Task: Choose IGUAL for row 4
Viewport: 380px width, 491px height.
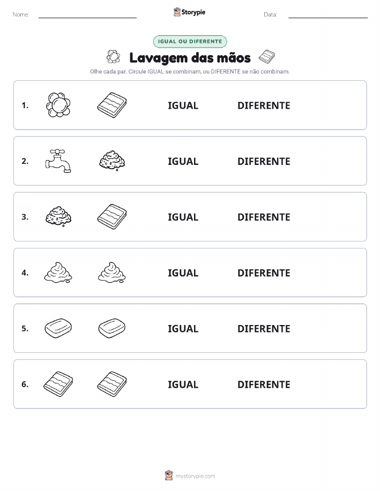Action: 183,273
